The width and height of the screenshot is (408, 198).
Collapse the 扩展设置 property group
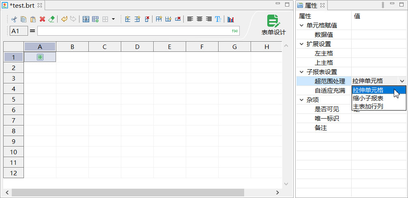(301, 44)
